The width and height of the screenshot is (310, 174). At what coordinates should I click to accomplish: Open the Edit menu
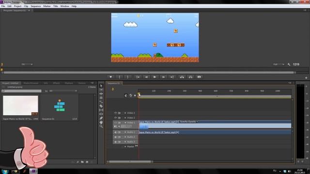[9, 6]
